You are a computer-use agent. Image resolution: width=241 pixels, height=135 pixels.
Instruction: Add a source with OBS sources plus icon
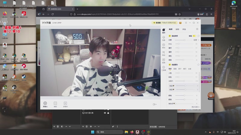(x=83, y=126)
